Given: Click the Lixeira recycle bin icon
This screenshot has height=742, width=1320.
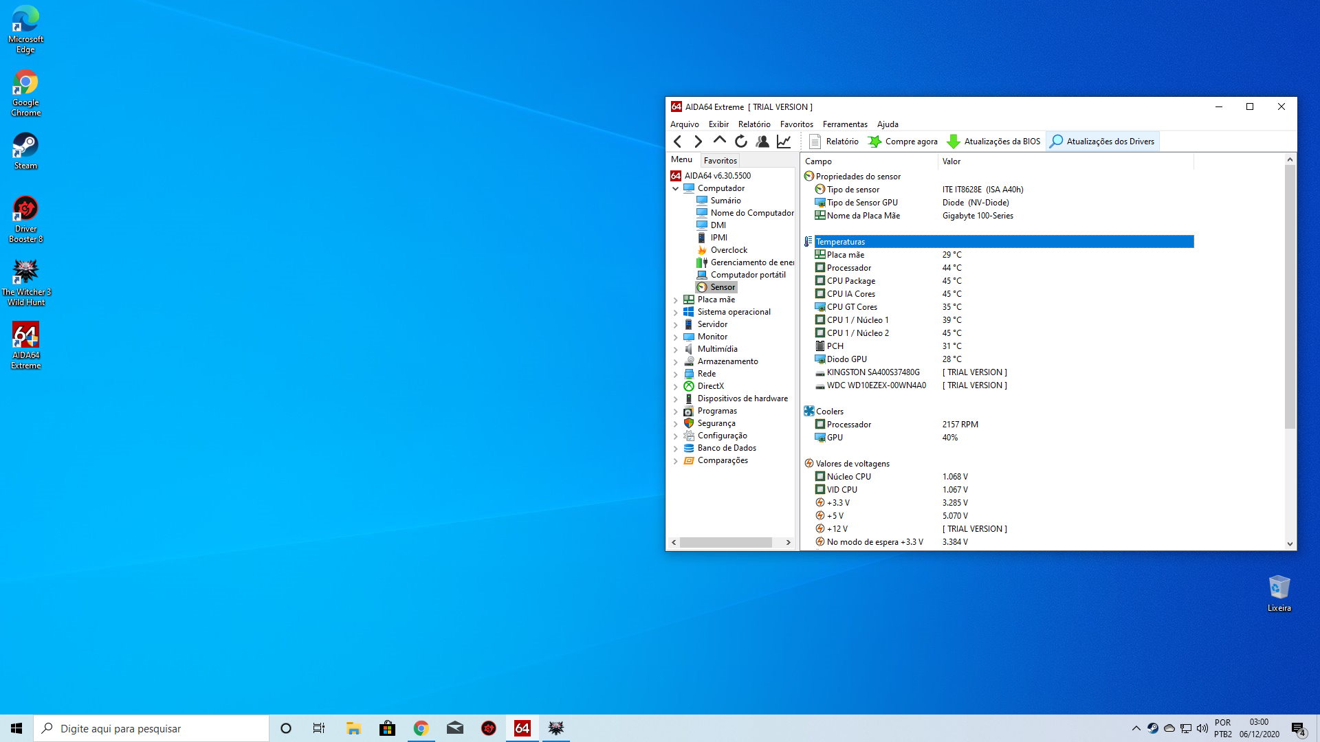Looking at the screenshot, I should point(1279,593).
